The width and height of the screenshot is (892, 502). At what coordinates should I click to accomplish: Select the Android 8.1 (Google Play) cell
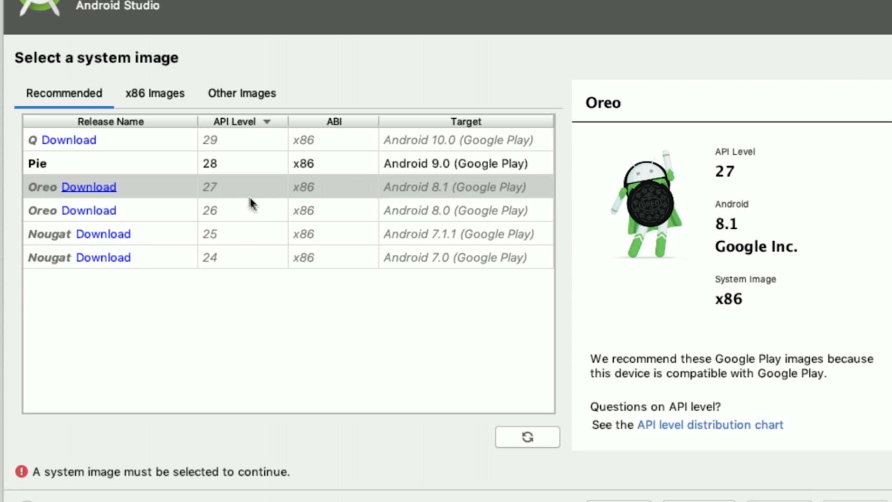click(x=466, y=187)
